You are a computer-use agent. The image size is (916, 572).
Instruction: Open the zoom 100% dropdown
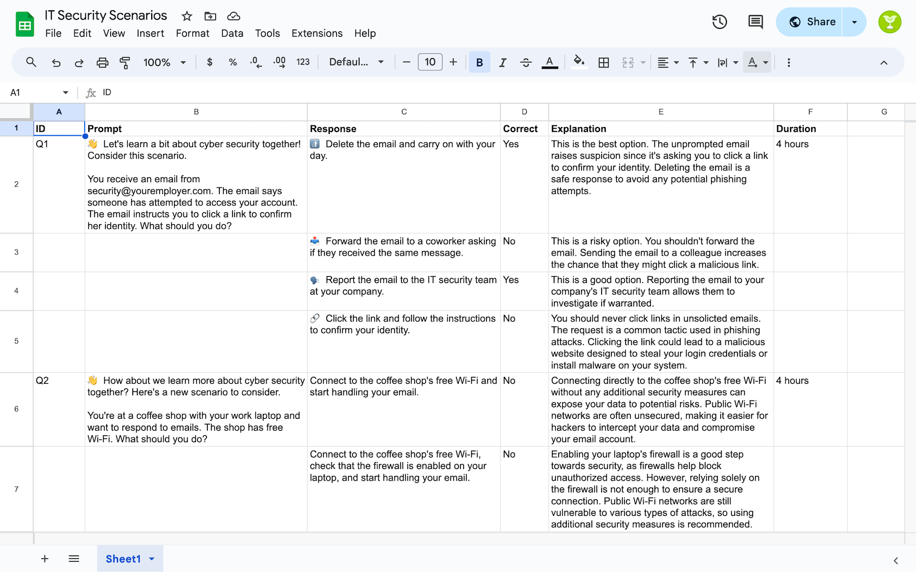pyautogui.click(x=165, y=62)
